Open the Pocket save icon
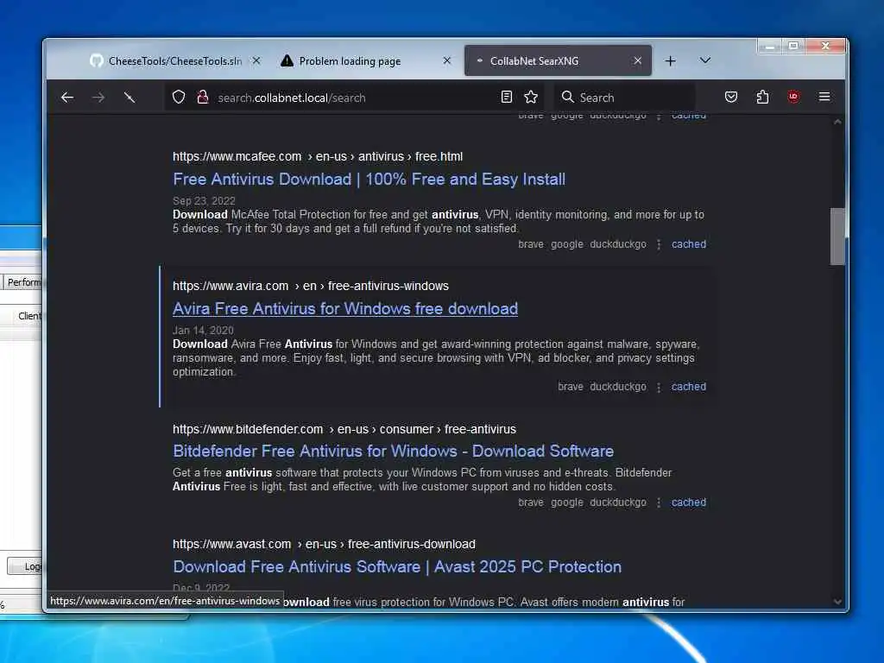The width and height of the screenshot is (884, 663). coord(731,97)
